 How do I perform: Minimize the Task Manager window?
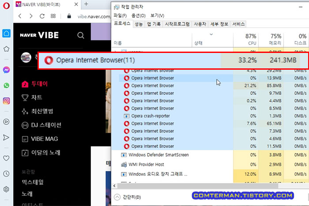pos(301,7)
